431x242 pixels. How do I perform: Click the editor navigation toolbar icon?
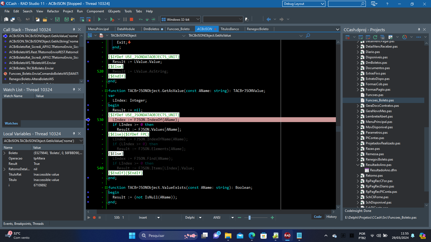[90, 35]
